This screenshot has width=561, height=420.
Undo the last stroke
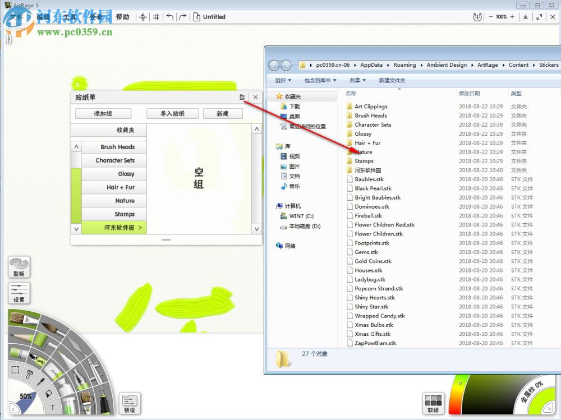170,17
